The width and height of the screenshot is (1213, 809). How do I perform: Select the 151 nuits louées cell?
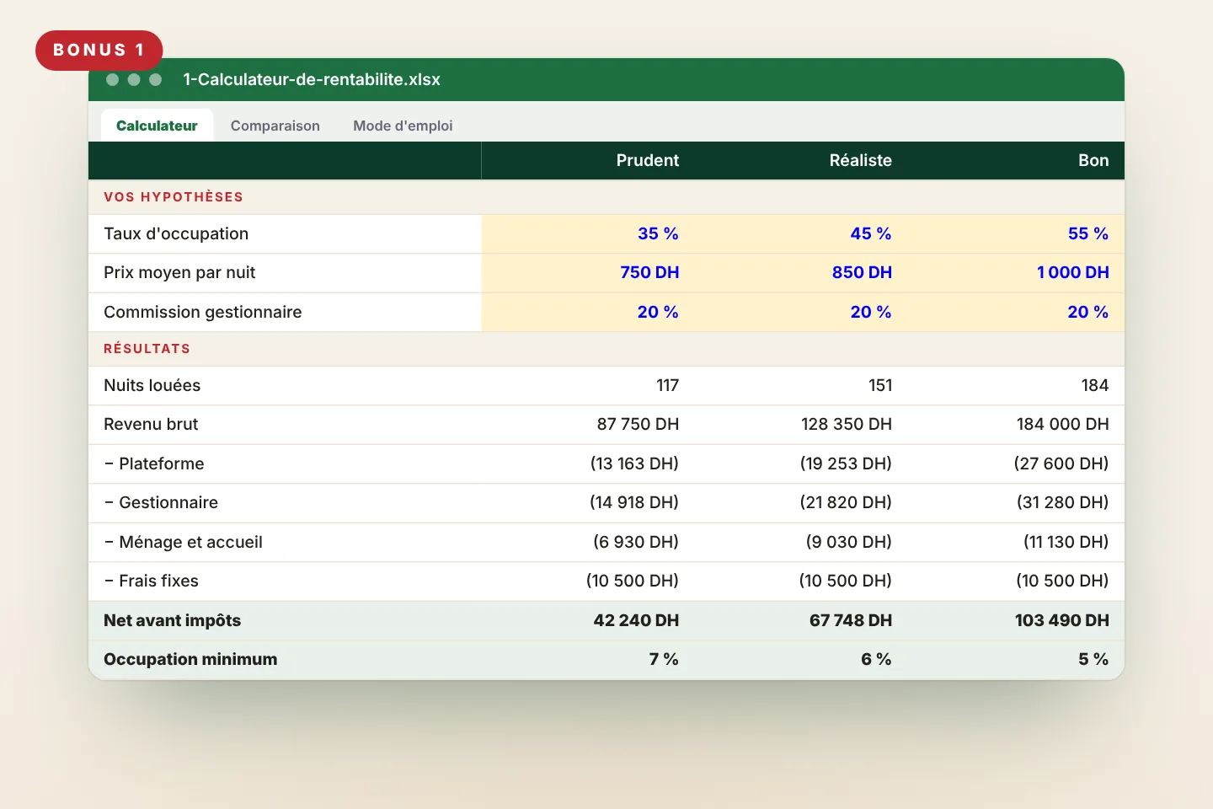[801, 385]
